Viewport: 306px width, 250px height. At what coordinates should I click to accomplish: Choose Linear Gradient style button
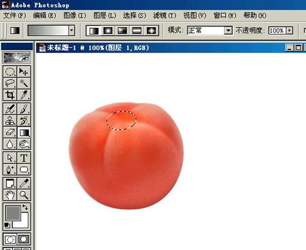coord(94,31)
